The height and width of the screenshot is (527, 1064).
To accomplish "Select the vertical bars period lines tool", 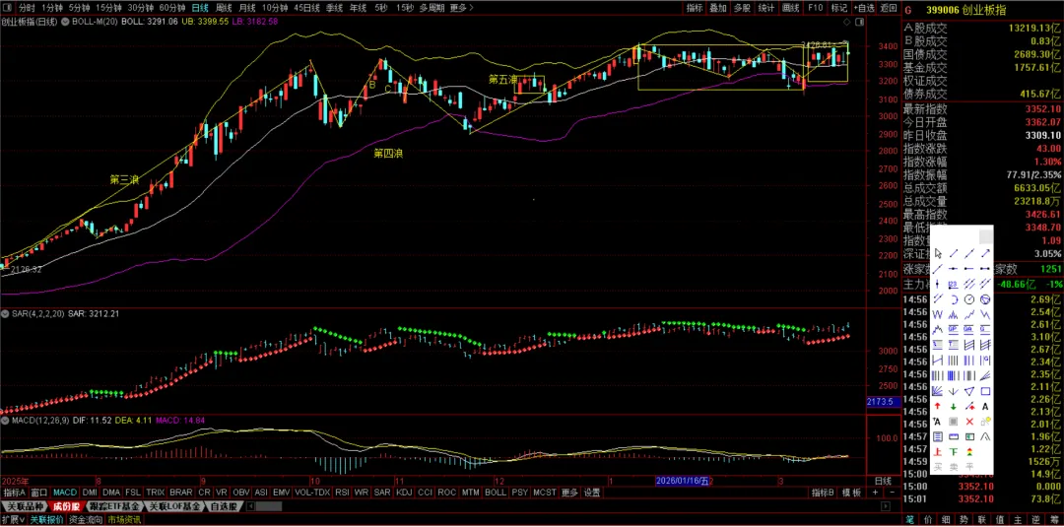I will click(x=954, y=360).
